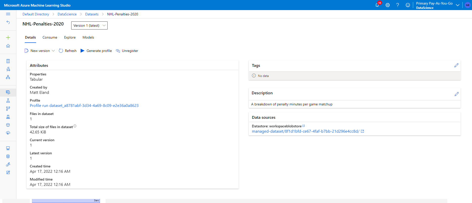Open Data Labeling pencil-square icon

coord(8,172)
